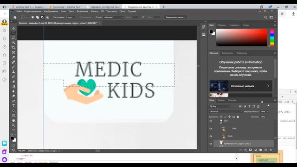Open the layer blend mode dropdown
This screenshot has height=167, width=297.
click(226, 112)
